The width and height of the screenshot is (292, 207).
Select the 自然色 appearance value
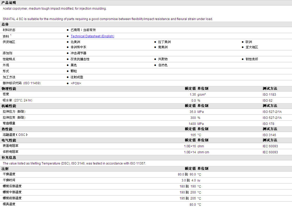click(163, 65)
